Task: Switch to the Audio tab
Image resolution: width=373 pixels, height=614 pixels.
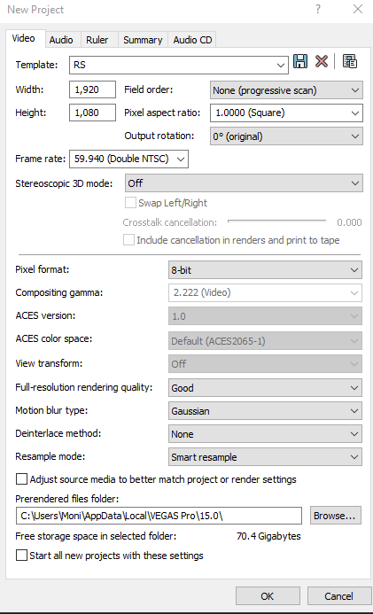Action: coord(61,40)
